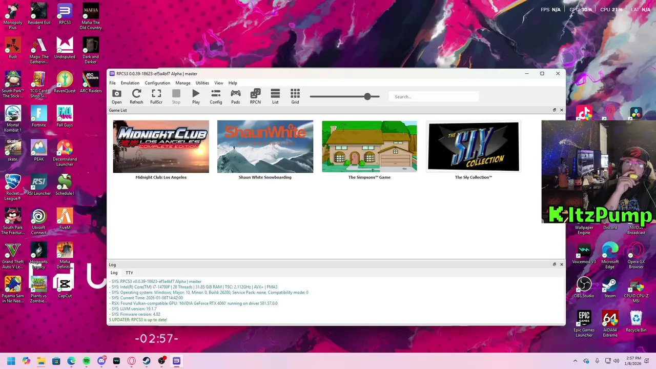This screenshot has height=369, width=656.
Task: Switch to the TTY tab
Action: pos(129,273)
